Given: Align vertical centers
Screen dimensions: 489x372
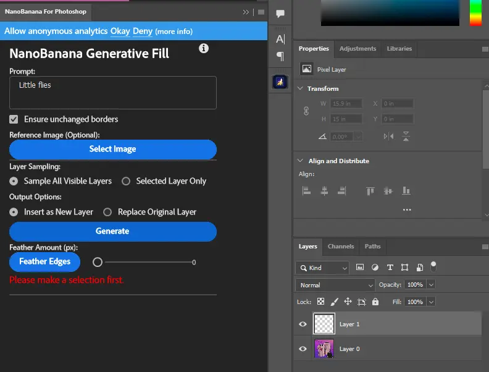Looking at the screenshot, I should (388, 191).
